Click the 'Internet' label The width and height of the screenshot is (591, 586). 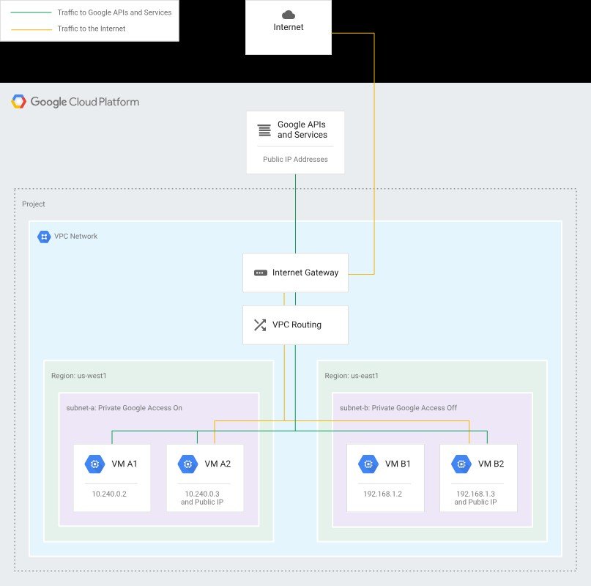(289, 27)
